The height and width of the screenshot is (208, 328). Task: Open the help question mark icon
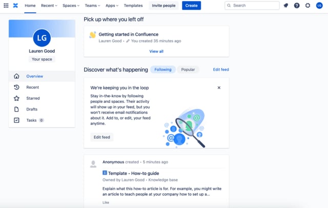pyautogui.click(x=297, y=6)
